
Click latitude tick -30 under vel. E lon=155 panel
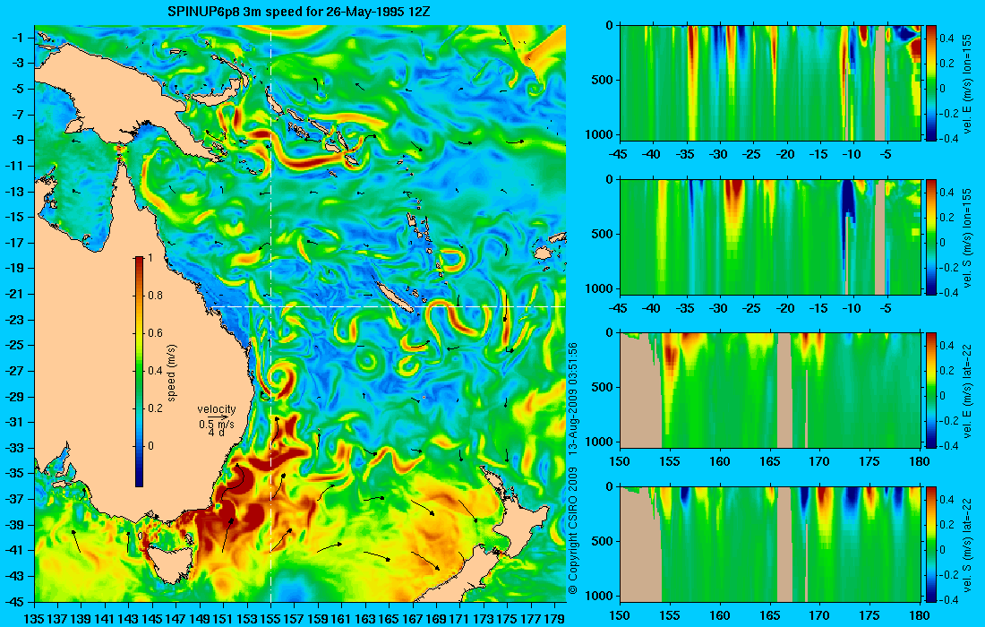click(x=718, y=154)
